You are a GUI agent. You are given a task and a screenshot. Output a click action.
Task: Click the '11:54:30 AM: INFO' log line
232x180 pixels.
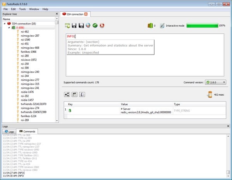pyautogui.click(x=13, y=176)
